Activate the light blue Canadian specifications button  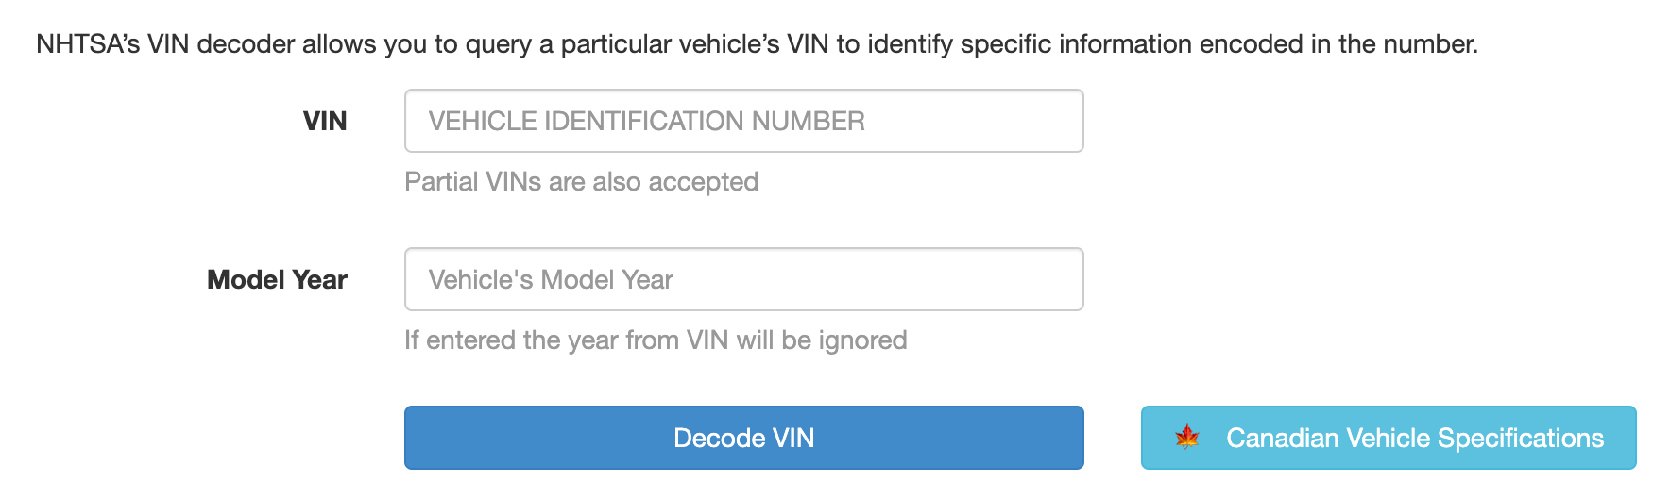point(1389,438)
